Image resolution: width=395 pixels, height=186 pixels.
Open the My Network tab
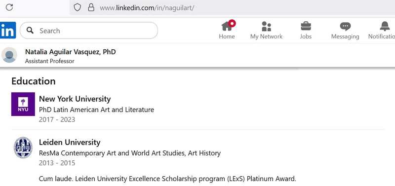(266, 30)
